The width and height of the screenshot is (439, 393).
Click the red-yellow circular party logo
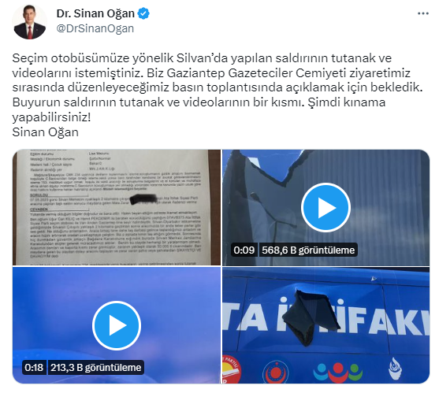coord(231,369)
